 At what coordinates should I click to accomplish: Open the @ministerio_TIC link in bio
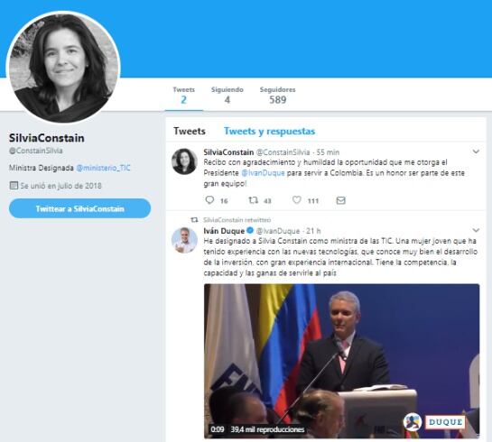[x=103, y=168]
